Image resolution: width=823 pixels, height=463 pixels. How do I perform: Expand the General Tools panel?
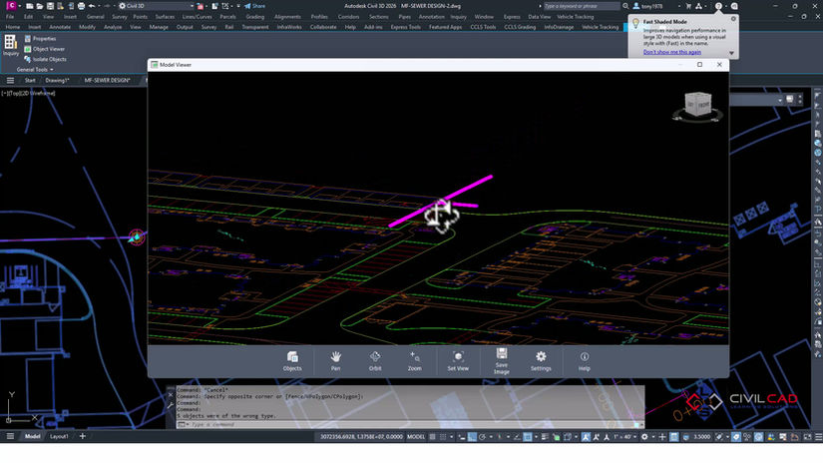(x=35, y=69)
